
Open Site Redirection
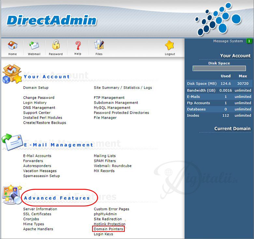(108, 219)
